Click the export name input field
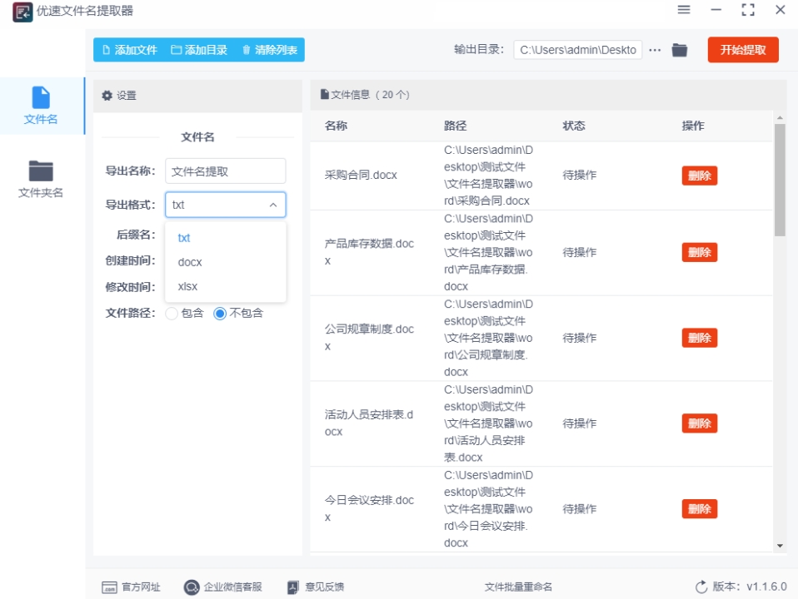 pyautogui.click(x=226, y=171)
